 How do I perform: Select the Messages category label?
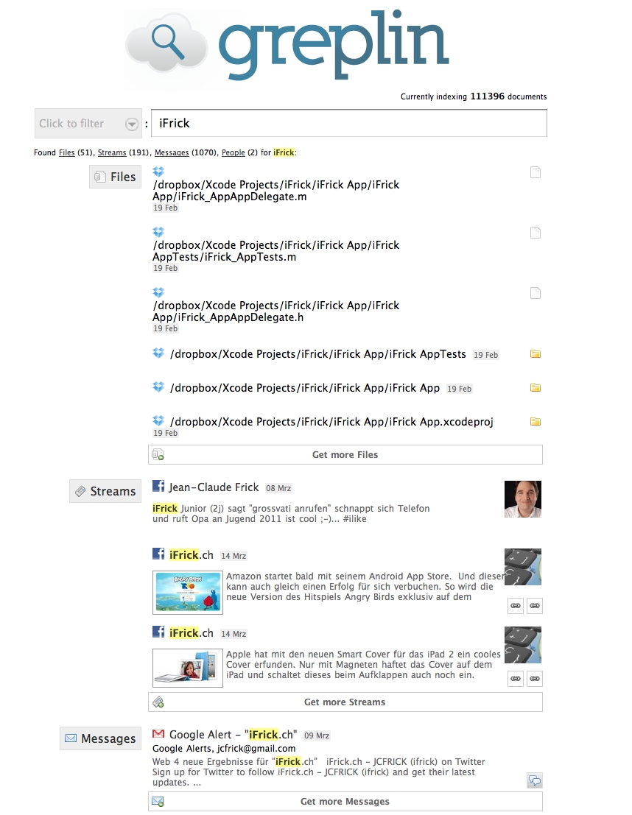(100, 738)
